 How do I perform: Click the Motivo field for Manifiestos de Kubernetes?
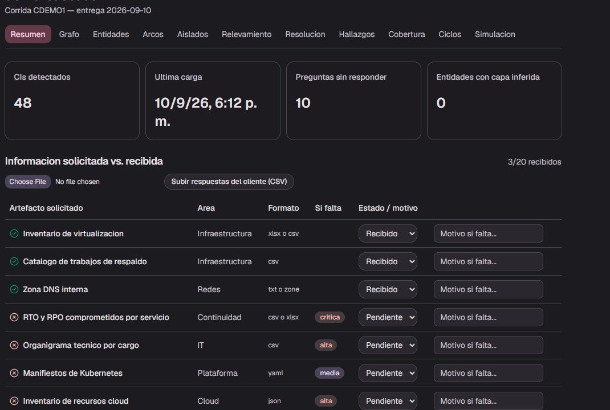click(488, 373)
